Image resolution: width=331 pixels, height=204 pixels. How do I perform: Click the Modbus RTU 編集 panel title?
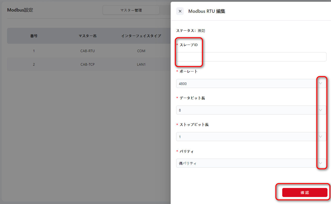click(207, 11)
